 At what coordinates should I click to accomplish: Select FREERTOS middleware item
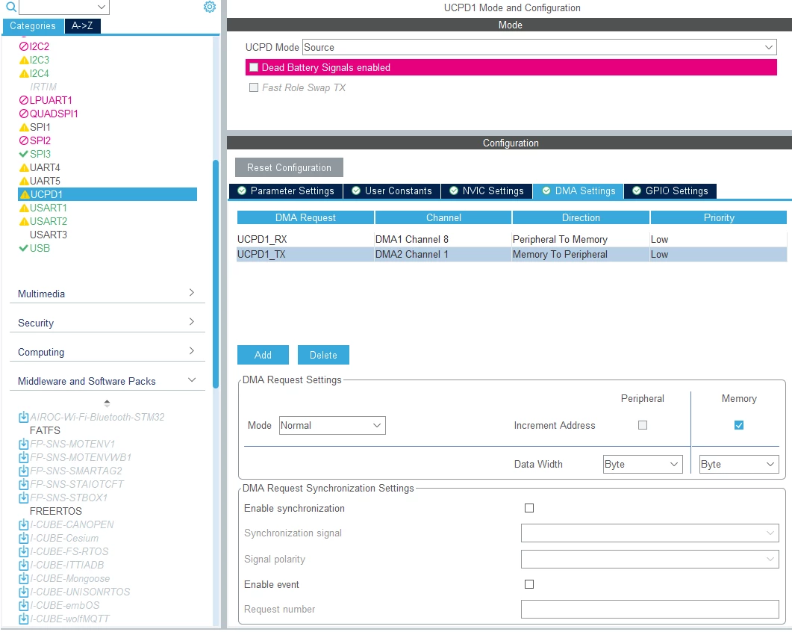55,511
